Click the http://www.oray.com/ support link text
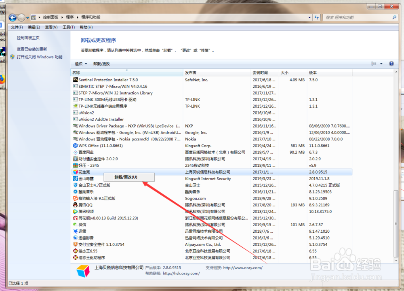Viewport: 404px width, 291px height. pos(243,268)
